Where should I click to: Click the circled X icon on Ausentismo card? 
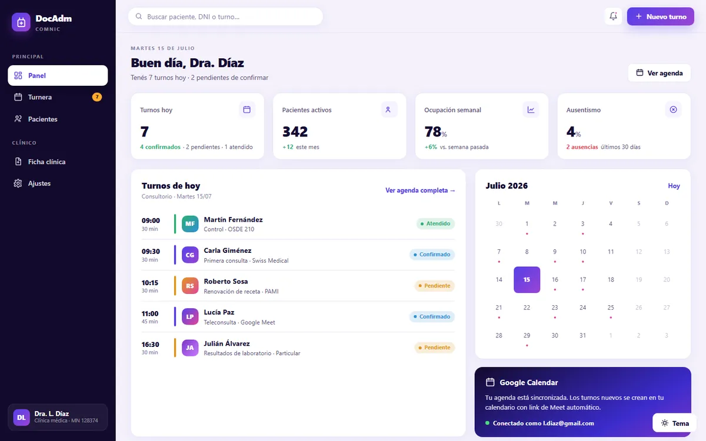tap(674, 109)
